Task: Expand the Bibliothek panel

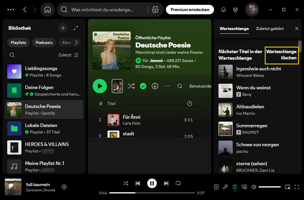Action: [76, 28]
